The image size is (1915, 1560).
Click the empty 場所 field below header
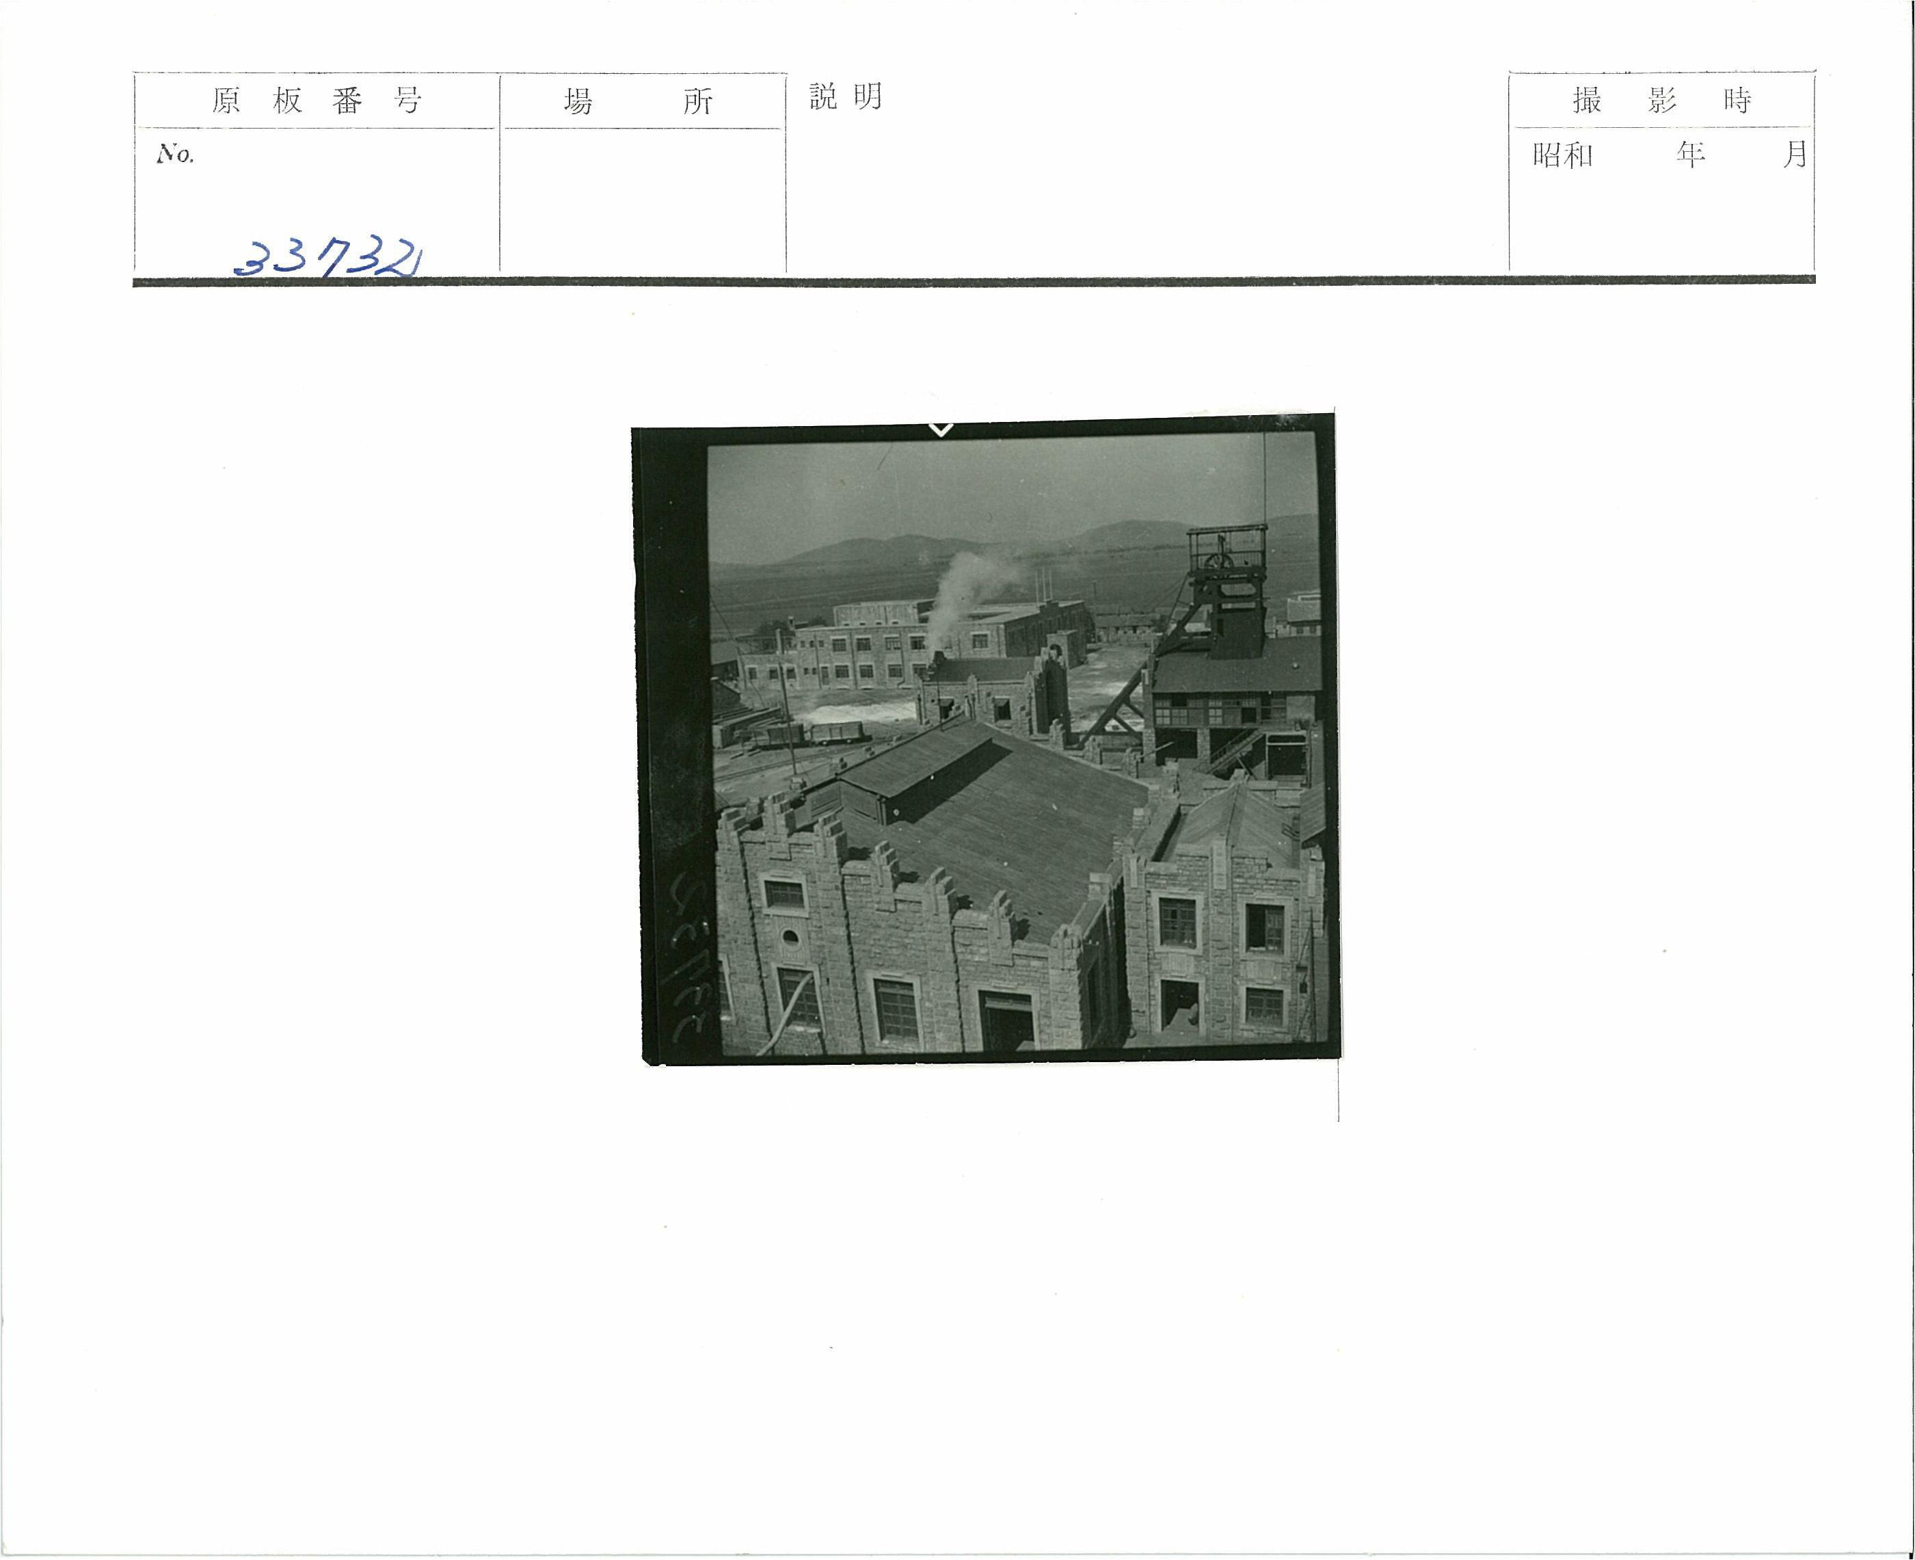(x=643, y=200)
